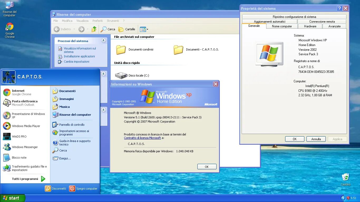Expand Tutti i programmi list
The image size is (360, 202).
tap(28, 179)
